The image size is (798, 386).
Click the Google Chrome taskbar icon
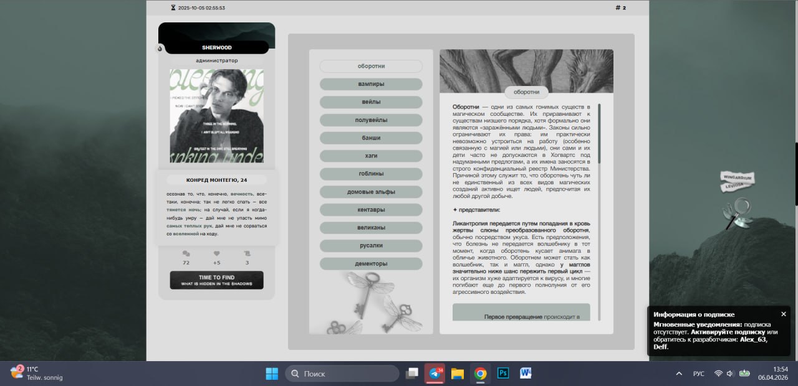[480, 374]
